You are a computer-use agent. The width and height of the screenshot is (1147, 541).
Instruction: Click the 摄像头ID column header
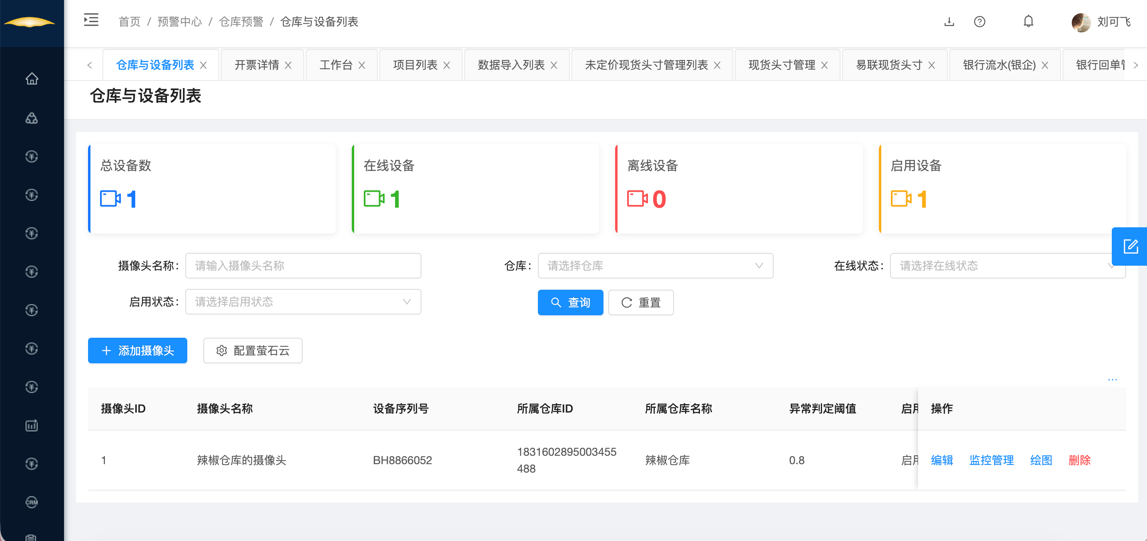(x=123, y=408)
